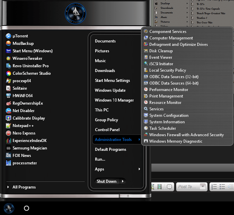This screenshot has width=234, height=215.
Task: Open Event Viewer icon
Action: pos(146,57)
